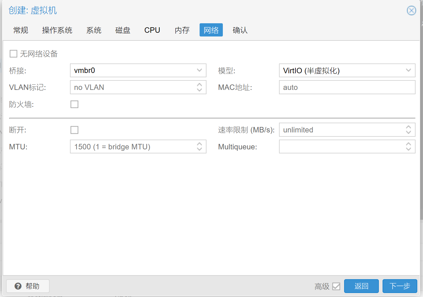Check the 断开 checkbox
The height and width of the screenshot is (297, 423).
pyautogui.click(x=75, y=130)
